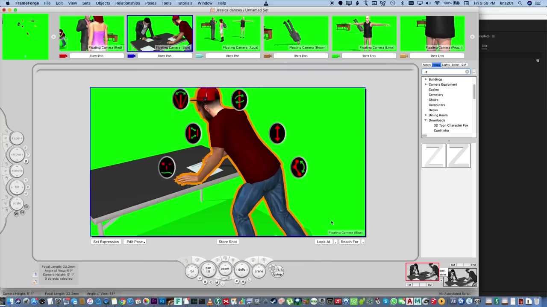Switch to the Actors tab
The height and width of the screenshot is (307, 547).
click(426, 65)
